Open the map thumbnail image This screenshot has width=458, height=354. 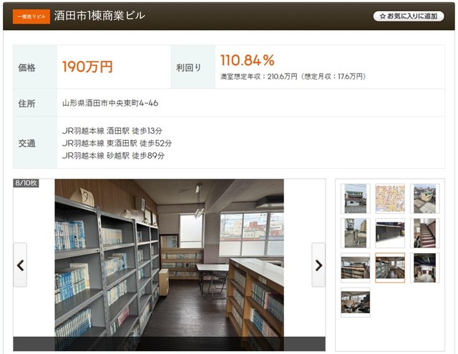(x=390, y=198)
